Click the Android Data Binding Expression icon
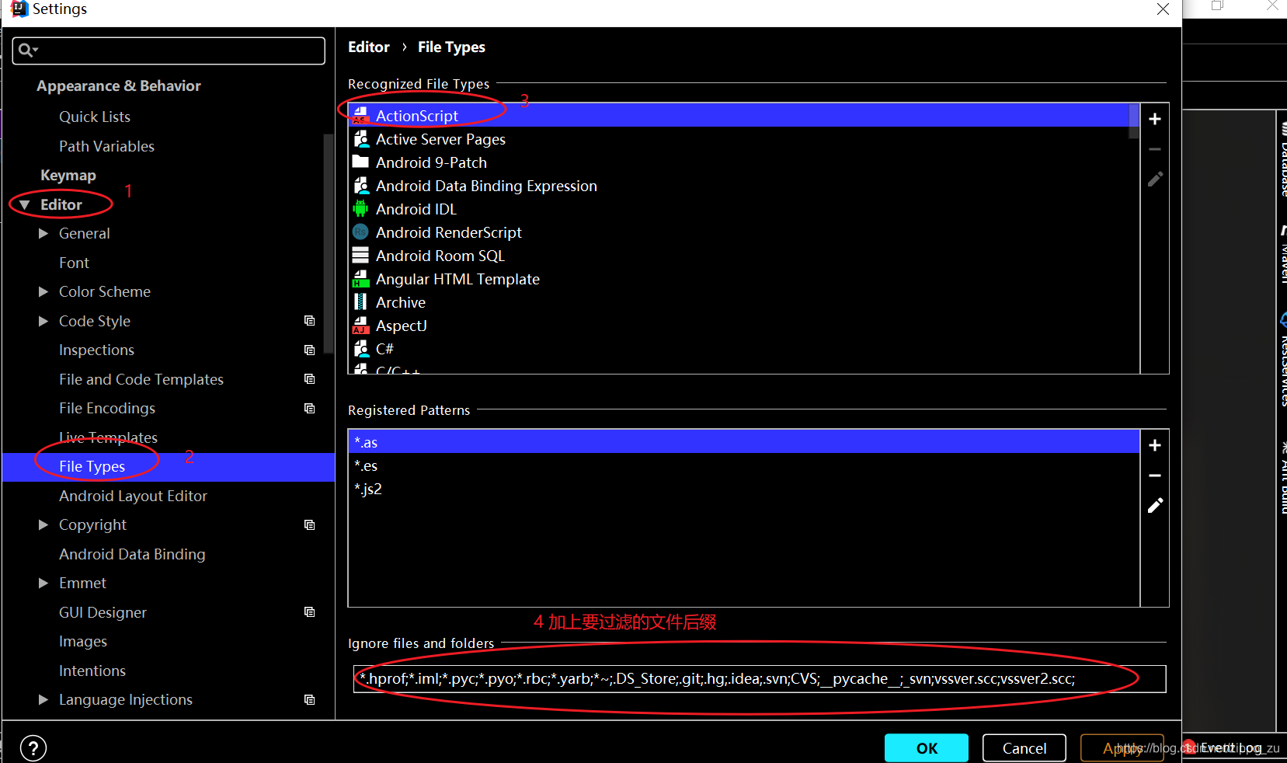 (x=360, y=186)
